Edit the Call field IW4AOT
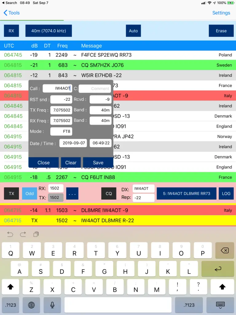This screenshot has width=236, height=315. [x=57, y=88]
